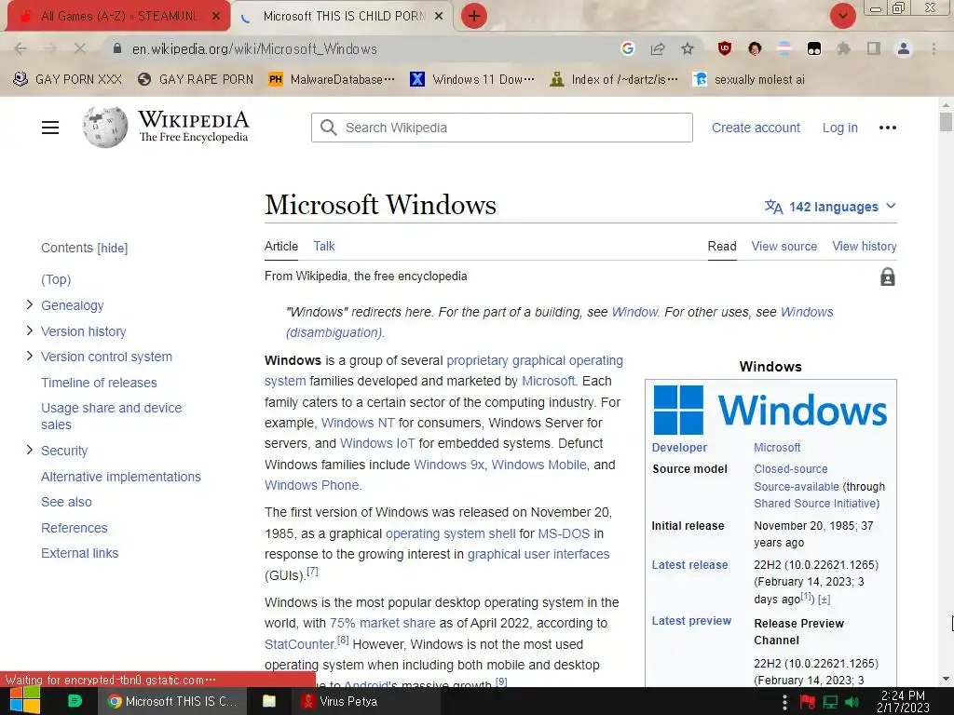Go to Alternative implementations section
Viewport: 954px width, 715px height.
[121, 477]
